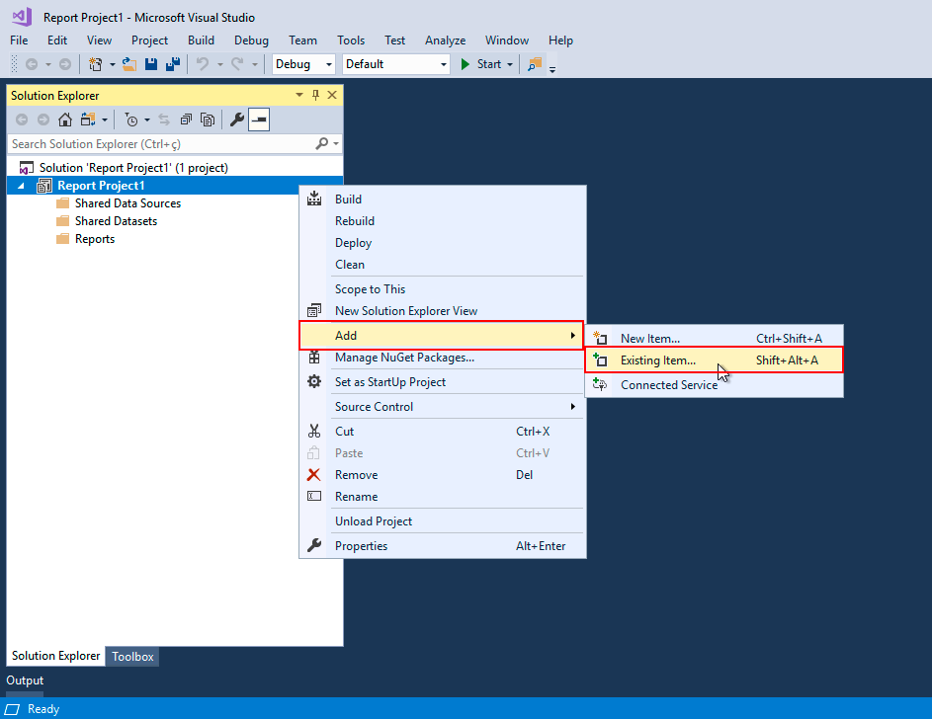This screenshot has width=932, height=719.
Task: Select Manage NuGet Packages... in context menu
Action: 442,358
